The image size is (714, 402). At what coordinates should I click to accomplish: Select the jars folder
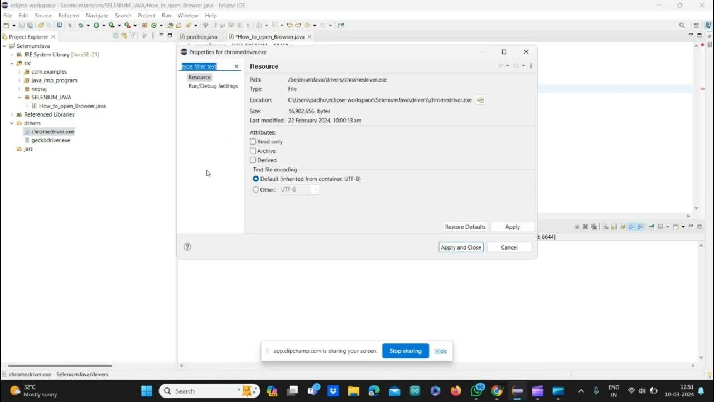coord(28,149)
